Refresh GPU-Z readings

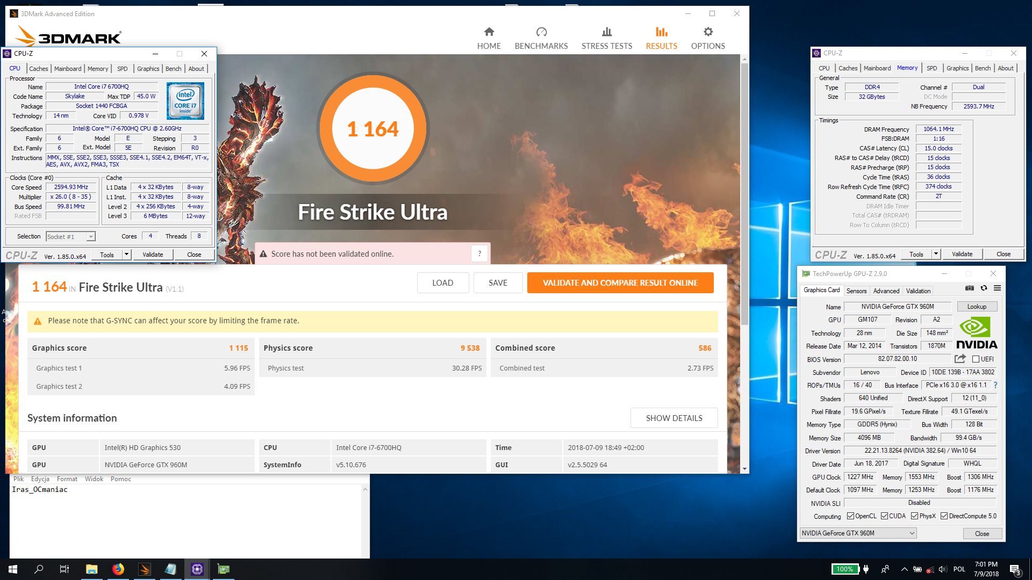coord(984,288)
